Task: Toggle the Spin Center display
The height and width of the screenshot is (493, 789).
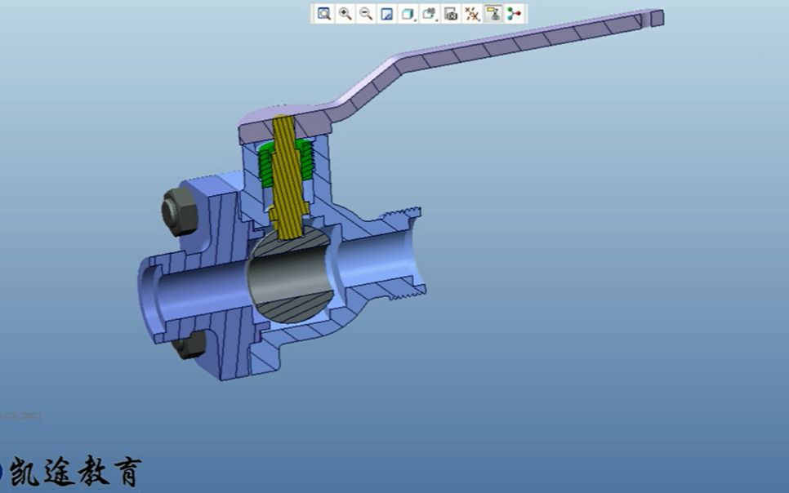Action: [x=514, y=14]
